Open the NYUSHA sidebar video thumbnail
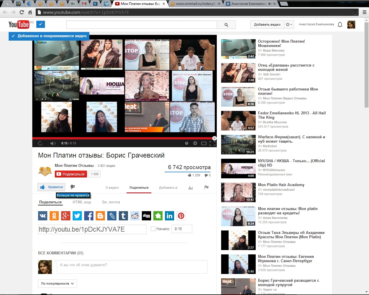 238,169
